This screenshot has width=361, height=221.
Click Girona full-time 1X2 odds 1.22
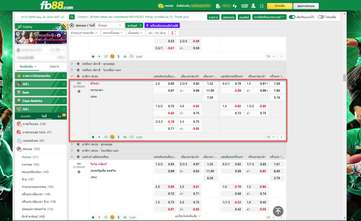pyautogui.click(x=210, y=84)
